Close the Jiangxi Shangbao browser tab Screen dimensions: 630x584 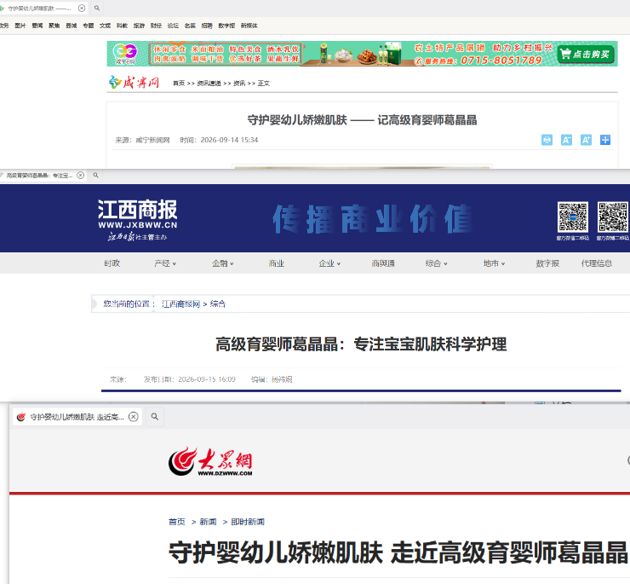coord(81,175)
